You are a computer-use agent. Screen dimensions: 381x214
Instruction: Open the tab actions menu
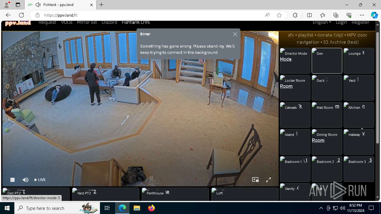(18, 5)
